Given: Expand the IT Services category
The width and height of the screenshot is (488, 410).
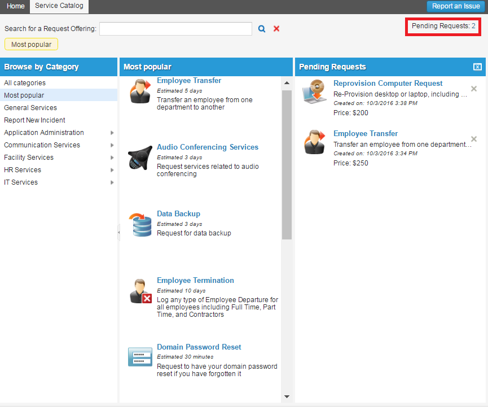Looking at the screenshot, I should click(x=112, y=182).
